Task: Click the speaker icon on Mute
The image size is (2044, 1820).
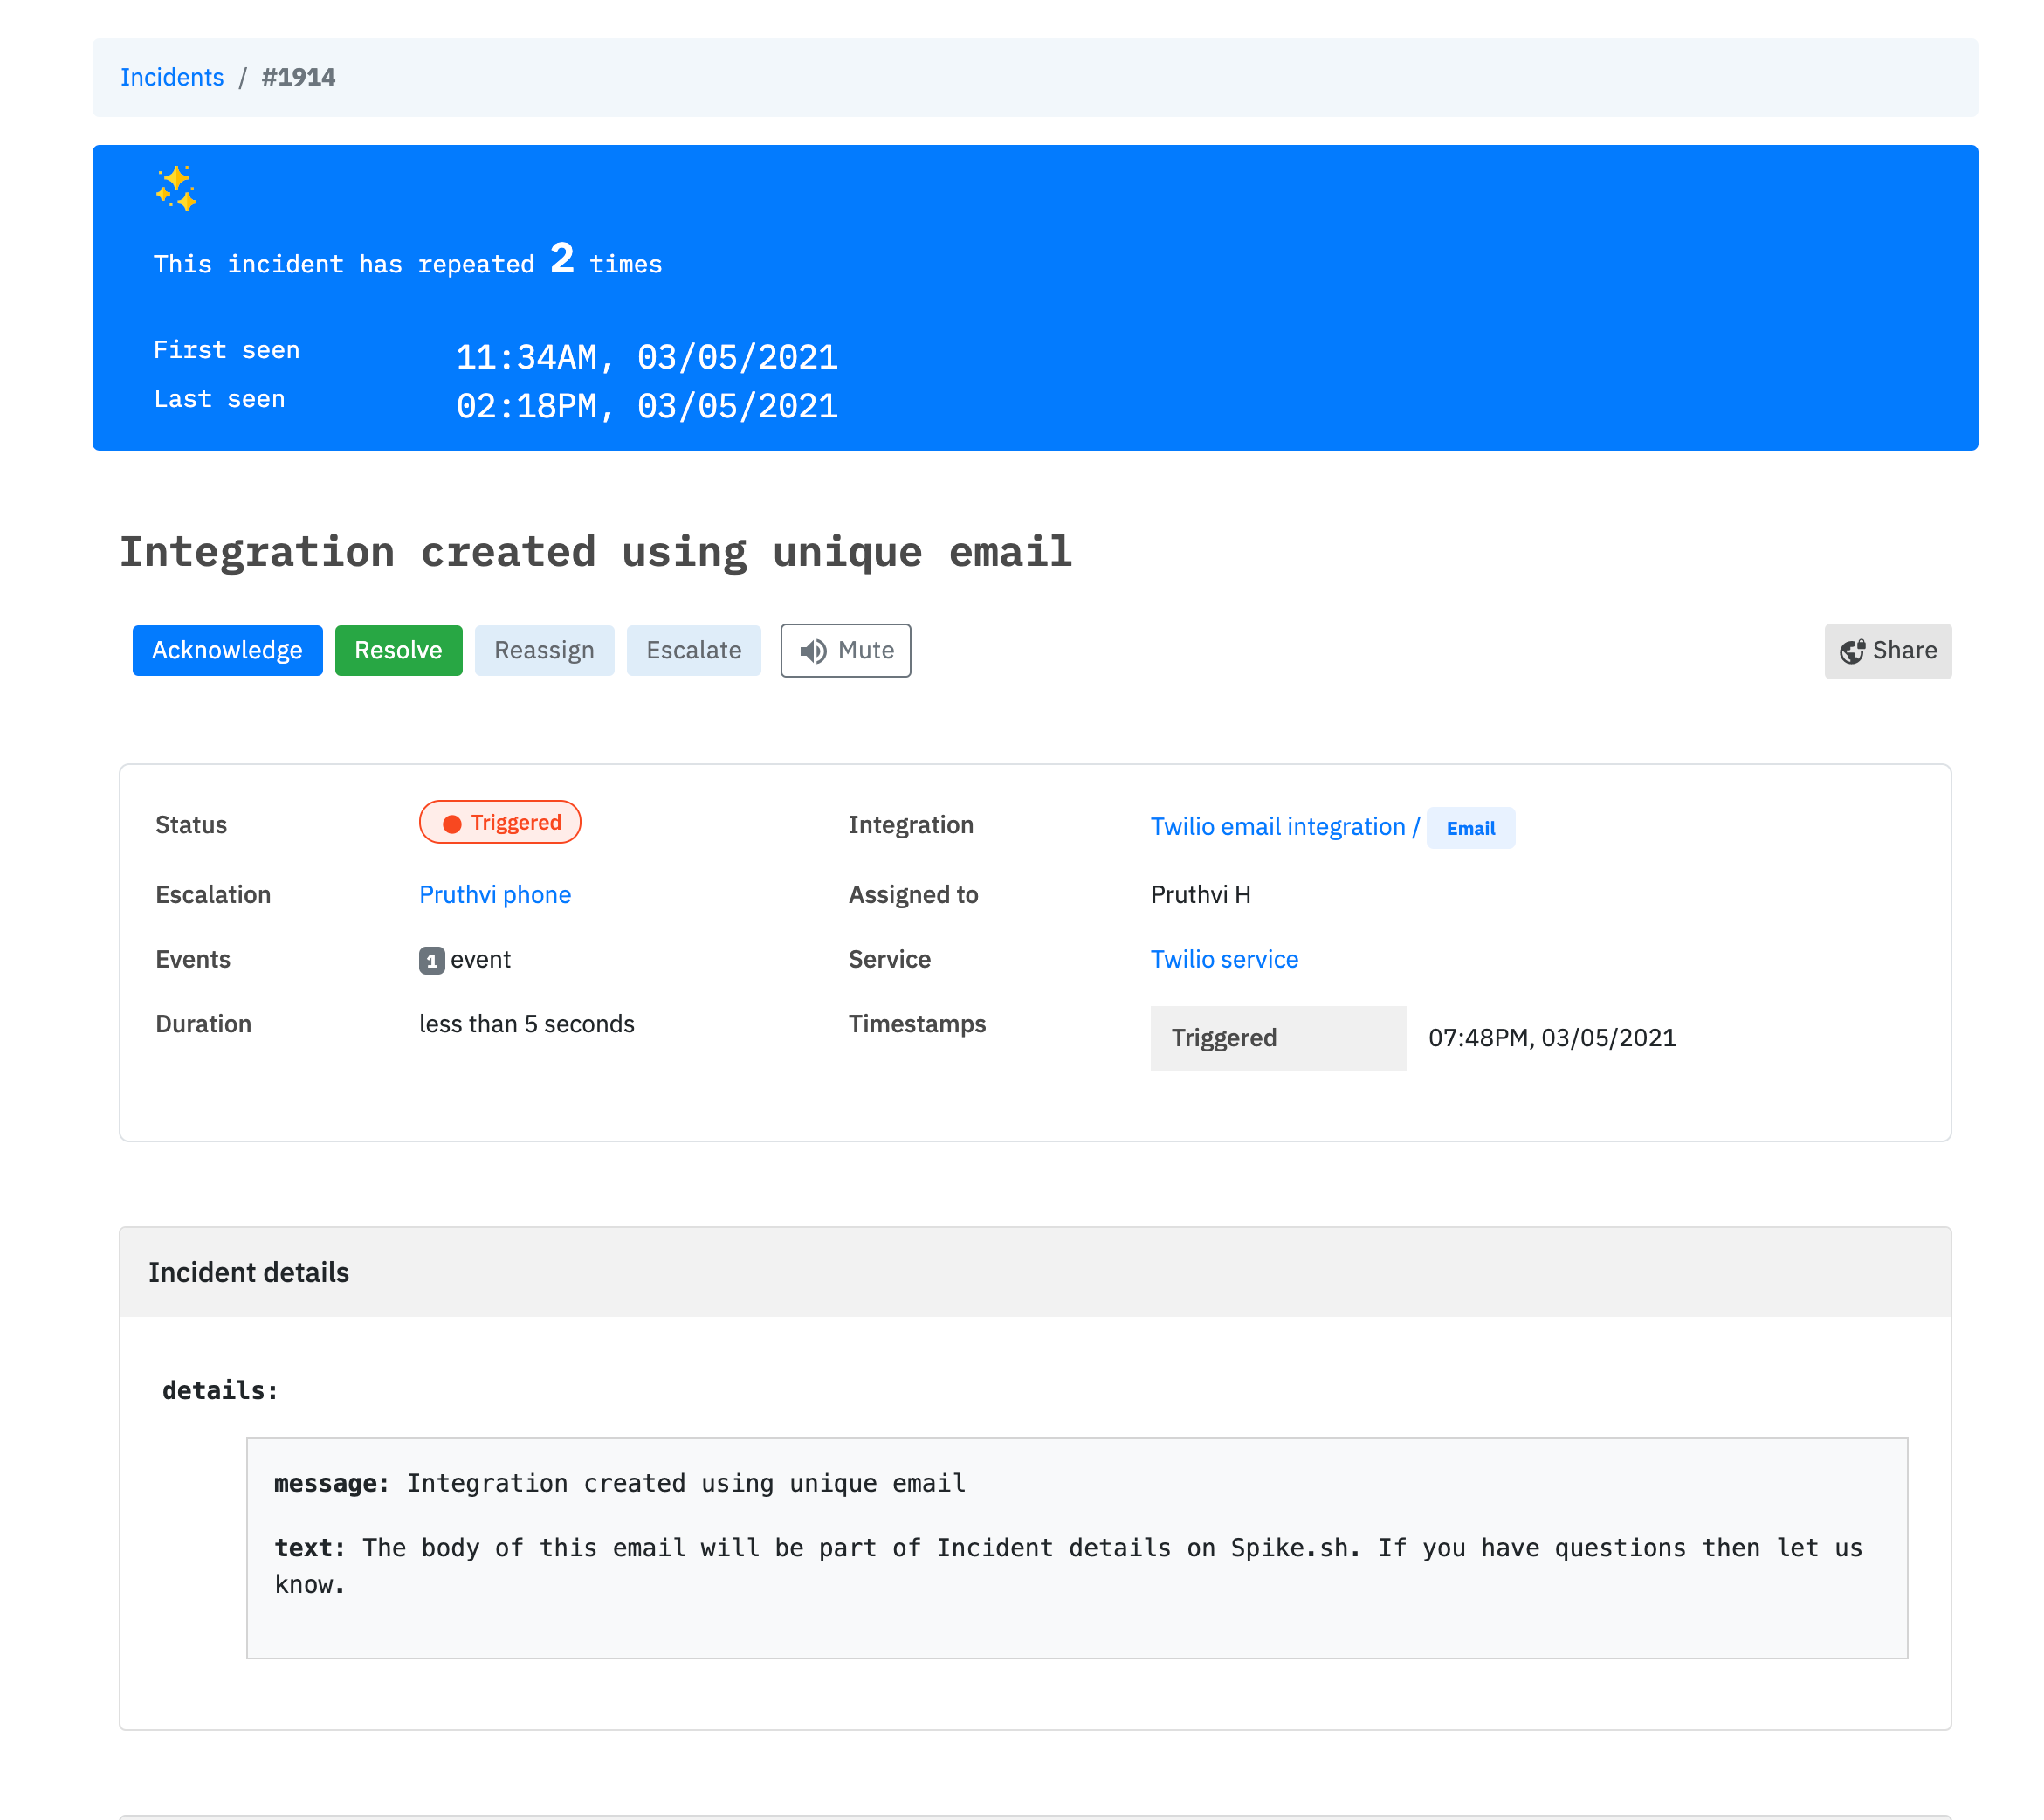Action: pos(813,651)
